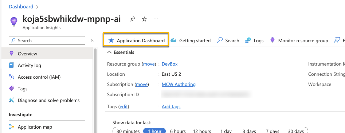Select 6 hours time range

click(x=178, y=131)
